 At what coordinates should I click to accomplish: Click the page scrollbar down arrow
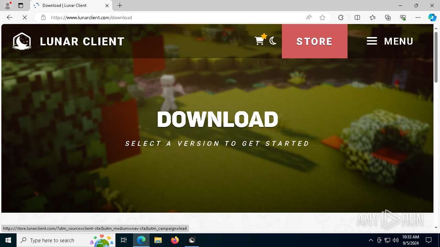pyautogui.click(x=436, y=227)
